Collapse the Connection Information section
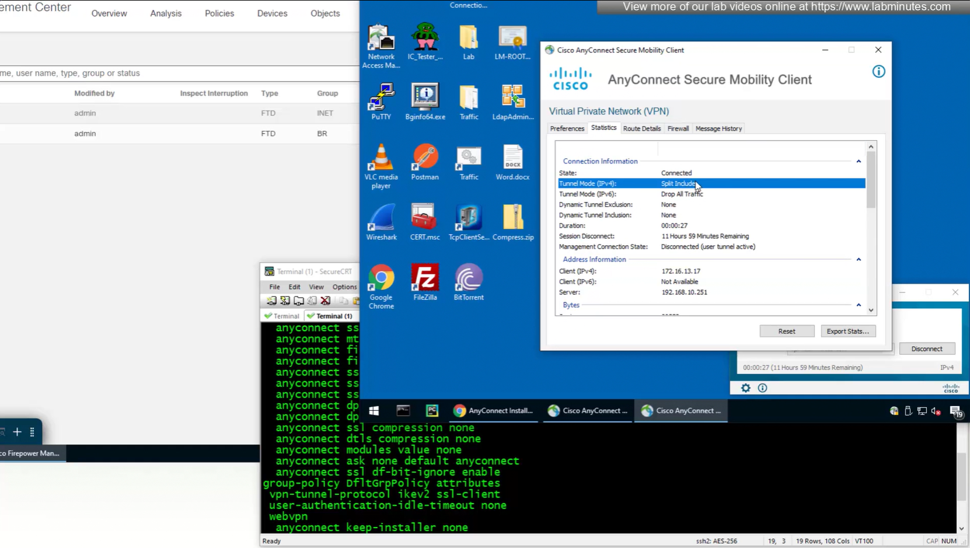 pos(859,162)
